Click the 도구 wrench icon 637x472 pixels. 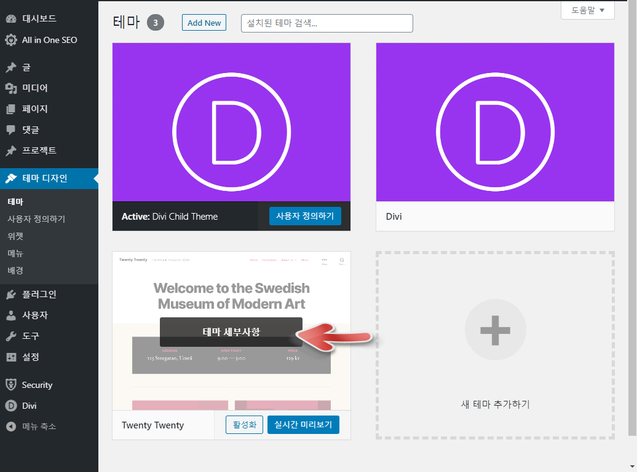tap(11, 336)
